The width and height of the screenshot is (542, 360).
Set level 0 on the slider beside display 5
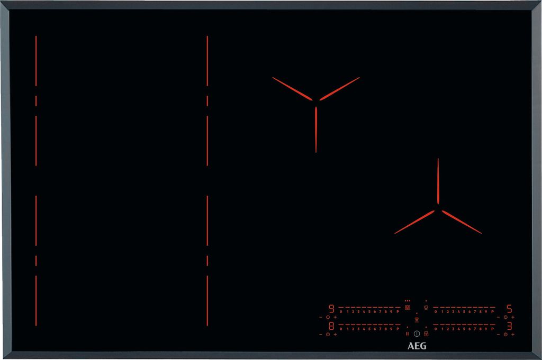(x=436, y=311)
